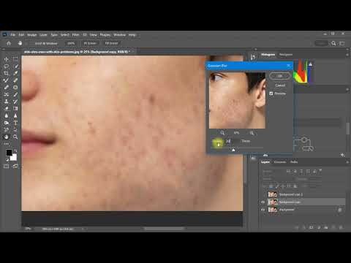Hide the Background layer with eye icon
351x263 pixels.
(x=263, y=210)
